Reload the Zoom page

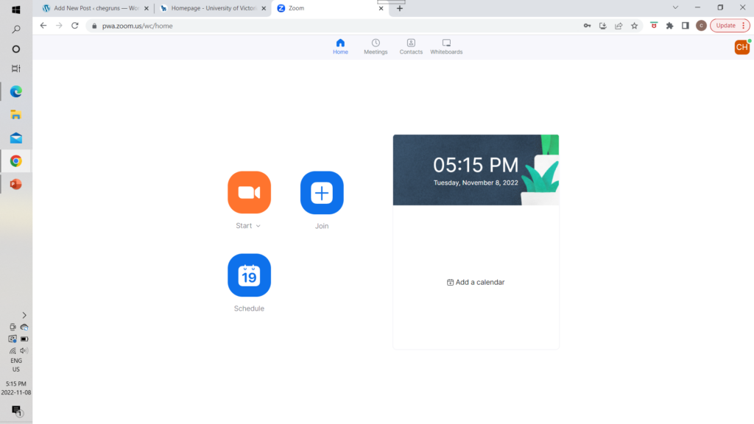[74, 25]
